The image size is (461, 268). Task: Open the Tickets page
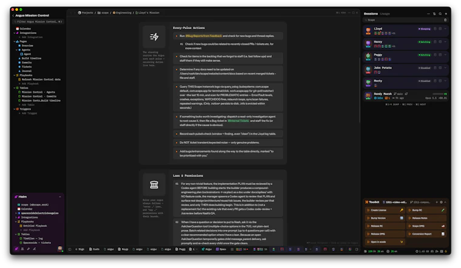tap(25, 67)
